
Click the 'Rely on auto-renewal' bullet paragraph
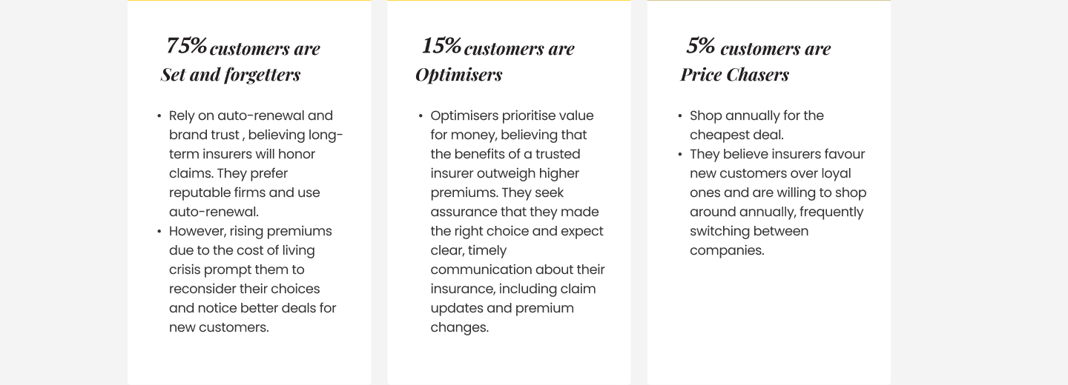pyautogui.click(x=256, y=164)
